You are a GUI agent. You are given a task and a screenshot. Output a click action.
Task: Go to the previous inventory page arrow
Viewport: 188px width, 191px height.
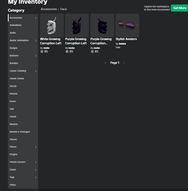(105, 63)
